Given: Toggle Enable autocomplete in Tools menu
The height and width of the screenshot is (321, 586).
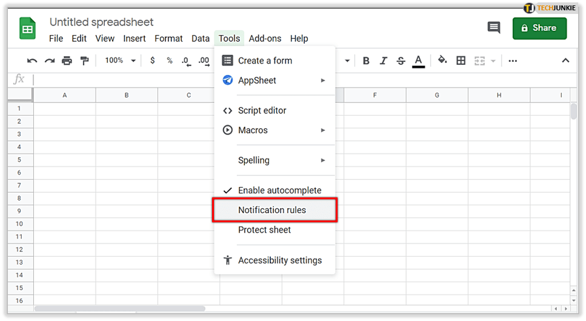Looking at the screenshot, I should point(279,190).
